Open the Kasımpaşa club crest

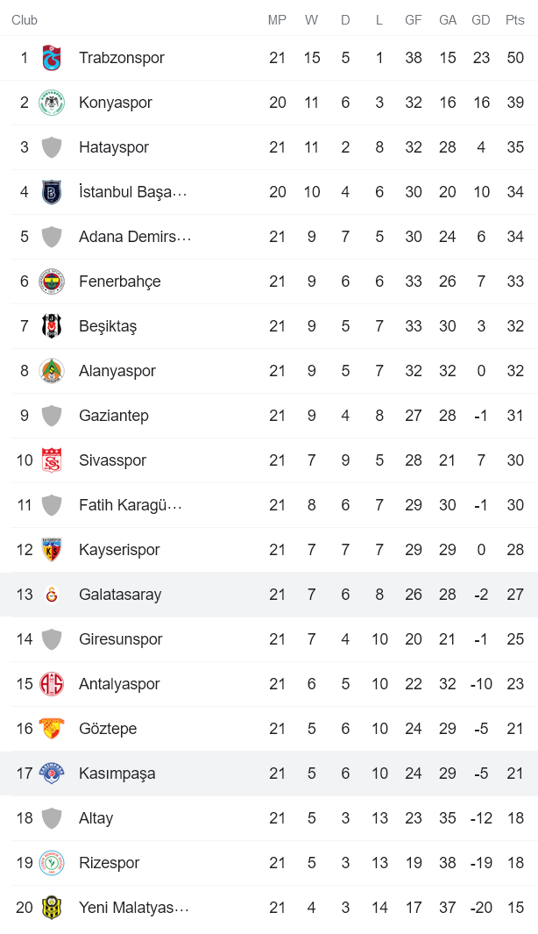pyautogui.click(x=53, y=774)
